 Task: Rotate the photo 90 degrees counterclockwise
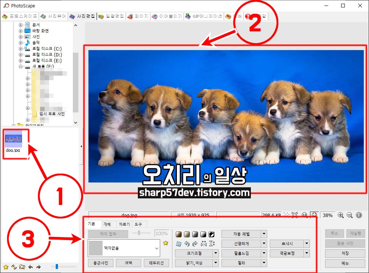[187, 244]
